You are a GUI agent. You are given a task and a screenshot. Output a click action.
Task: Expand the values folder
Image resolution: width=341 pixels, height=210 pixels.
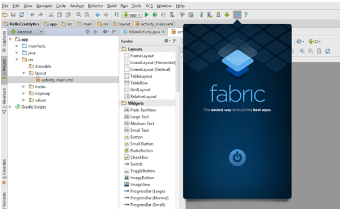[24, 100]
